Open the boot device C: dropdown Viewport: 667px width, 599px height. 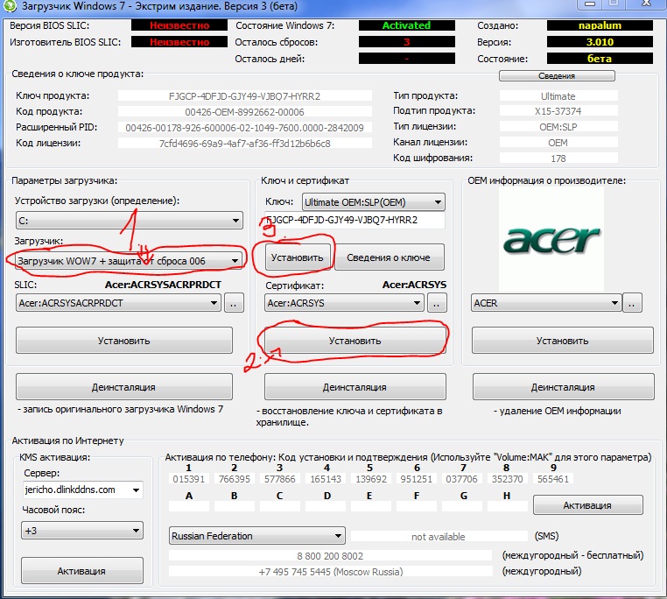point(128,221)
